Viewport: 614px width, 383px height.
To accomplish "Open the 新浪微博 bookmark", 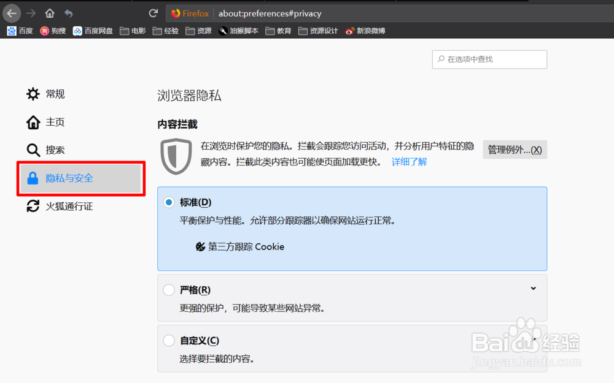I will pos(365,30).
